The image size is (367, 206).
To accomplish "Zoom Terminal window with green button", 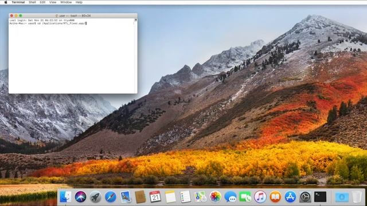I will point(21,15).
